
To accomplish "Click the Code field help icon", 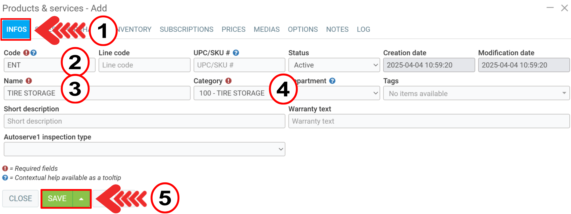I will click(x=33, y=53).
